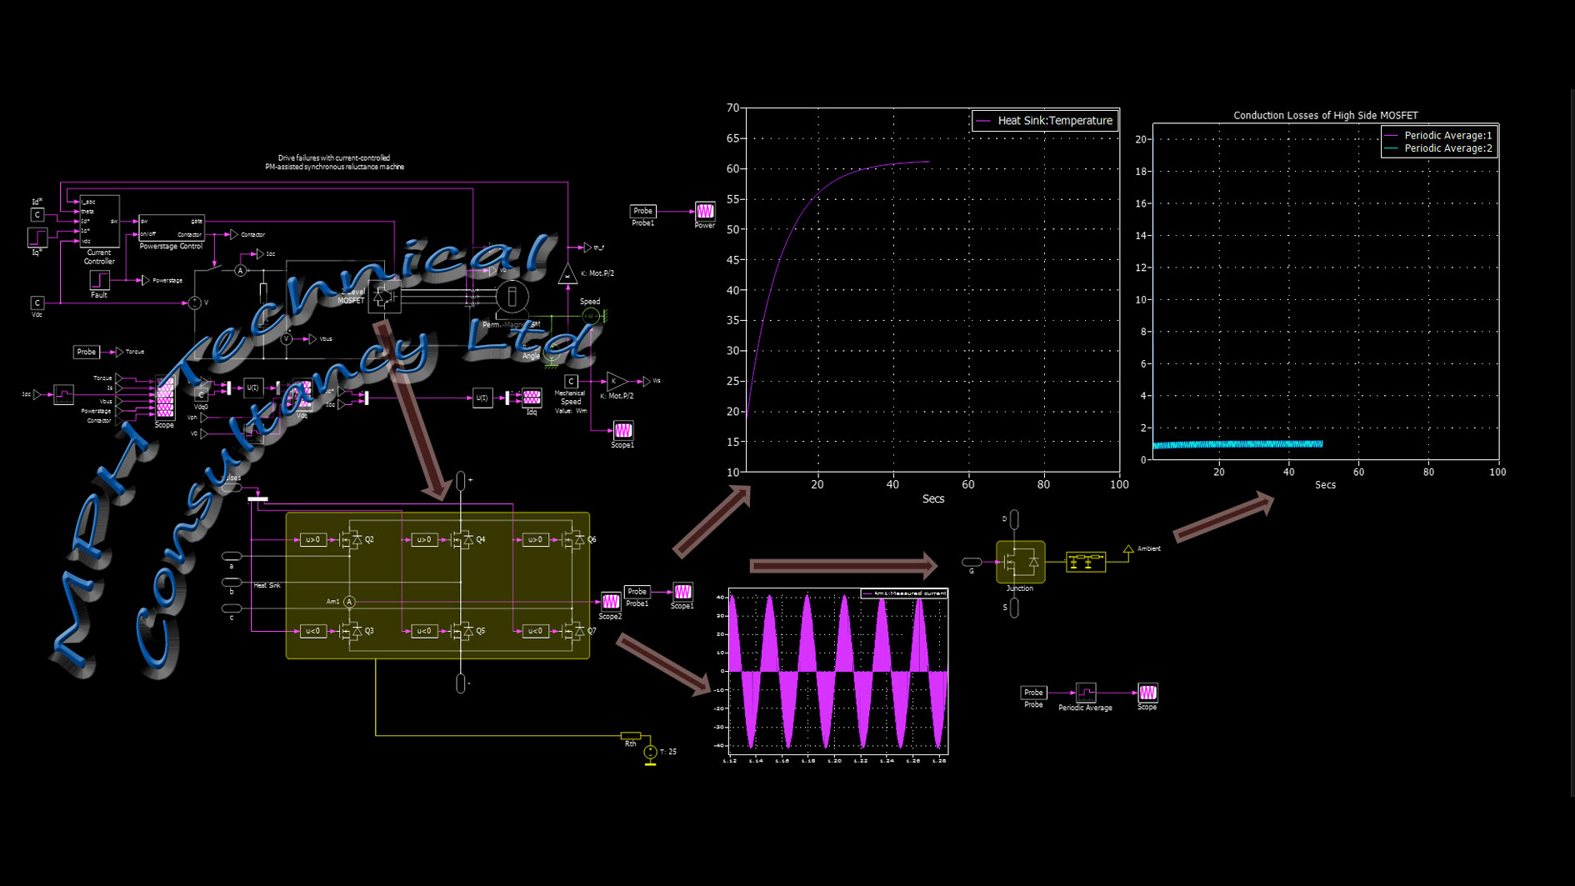Viewport: 1575px width, 886px height.
Task: Select the Q7 MOSFET in the bridge
Action: pyautogui.click(x=572, y=632)
